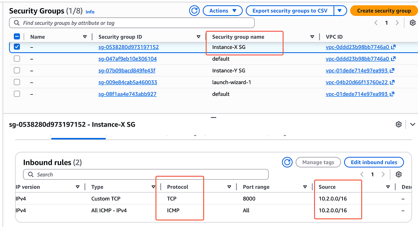Viewport: 418px width, 227px height.
Task: Select checkbox for Instance-Y SG row
Action: click(17, 70)
